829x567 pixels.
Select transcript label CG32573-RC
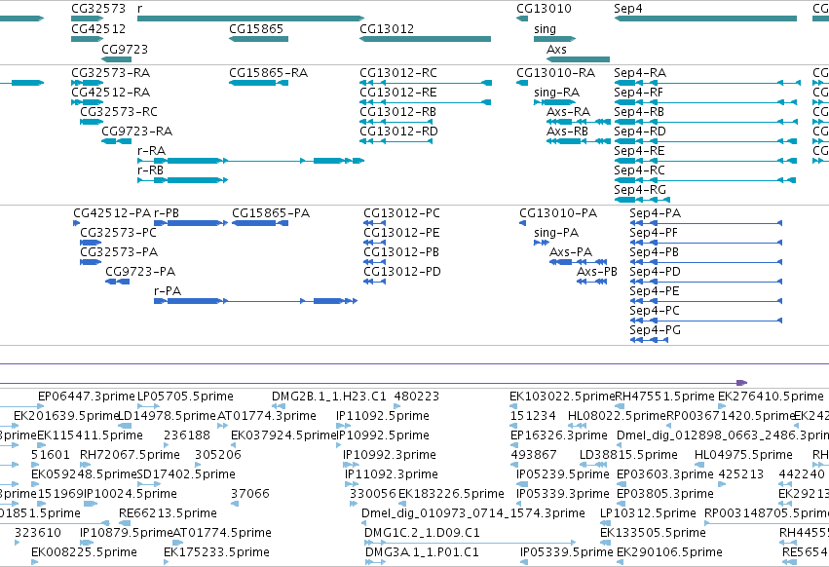tap(119, 112)
